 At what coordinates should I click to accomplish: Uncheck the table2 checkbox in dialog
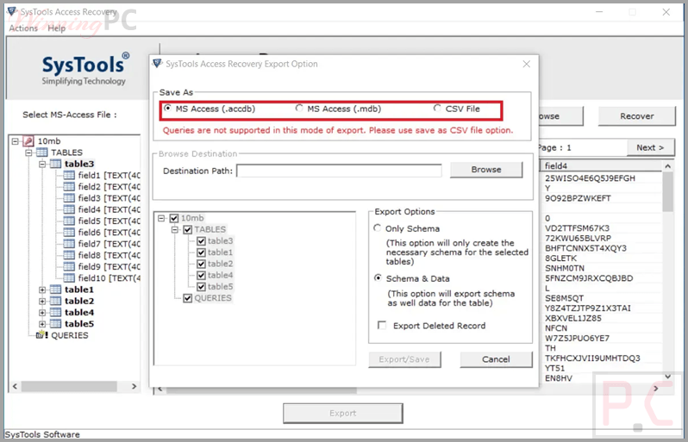point(202,264)
